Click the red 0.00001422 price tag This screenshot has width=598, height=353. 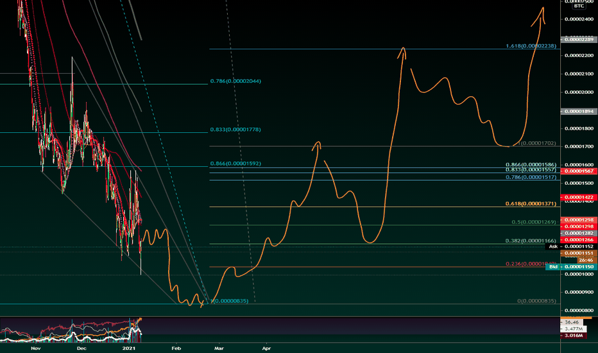click(x=579, y=197)
